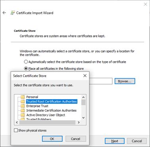Select the Personal certificate store

tap(32, 97)
